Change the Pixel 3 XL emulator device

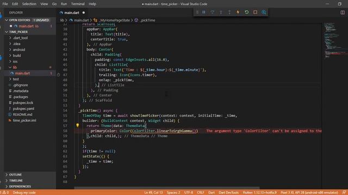309,193
